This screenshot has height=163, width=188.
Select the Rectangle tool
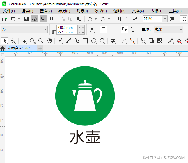pyautogui.click(x=85, y=41)
